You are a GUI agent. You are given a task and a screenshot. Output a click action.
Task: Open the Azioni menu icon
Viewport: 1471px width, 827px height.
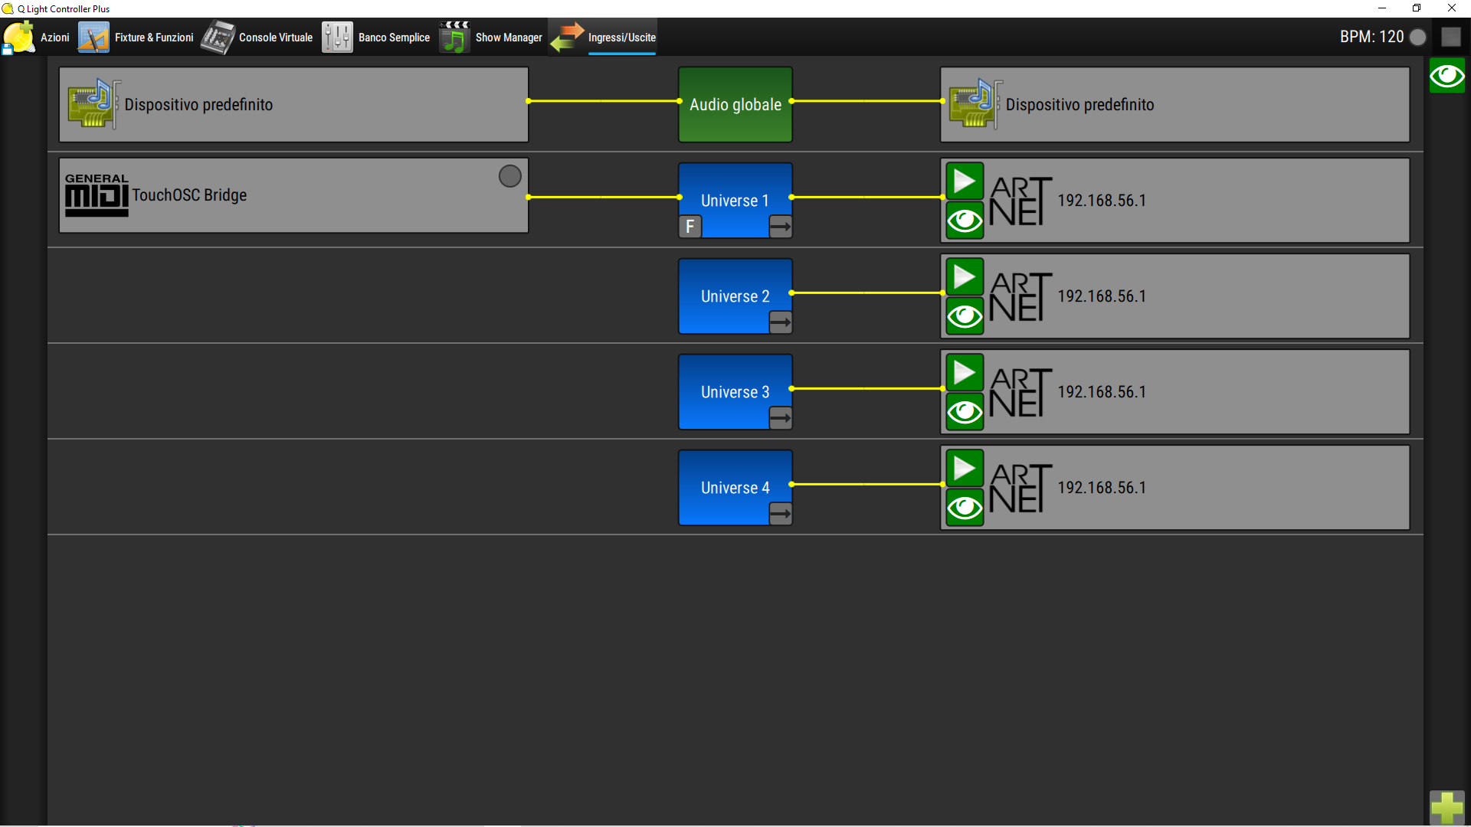tap(19, 38)
